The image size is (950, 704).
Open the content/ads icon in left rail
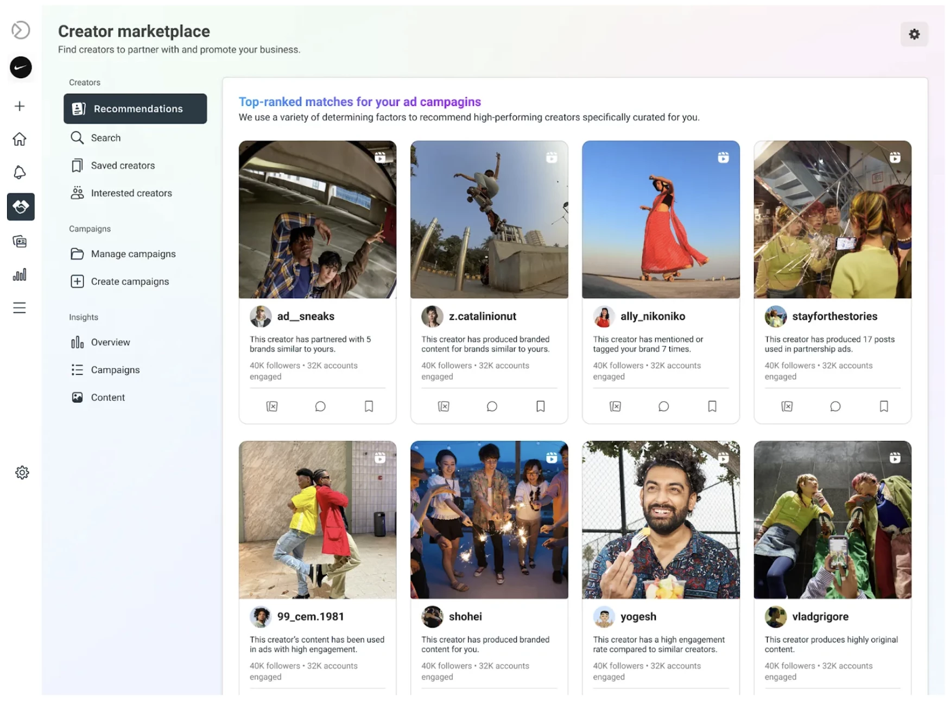pyautogui.click(x=20, y=241)
